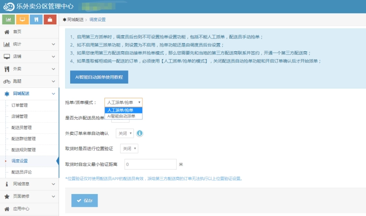Image resolution: width=366 pixels, height=216 pixels.
Task: Open 配送员管理 in sidebar submenu
Action: pos(22,128)
